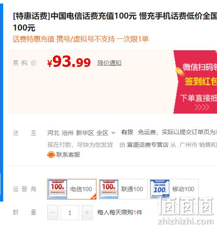Click the quantity input field showing 1
The image size is (217, 228).
point(70,213)
